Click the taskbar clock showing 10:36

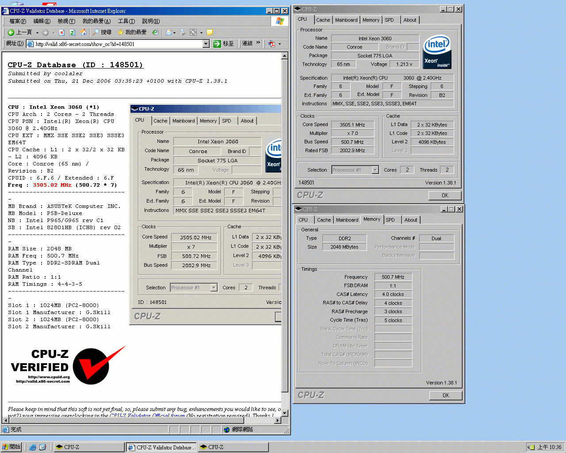(549, 447)
